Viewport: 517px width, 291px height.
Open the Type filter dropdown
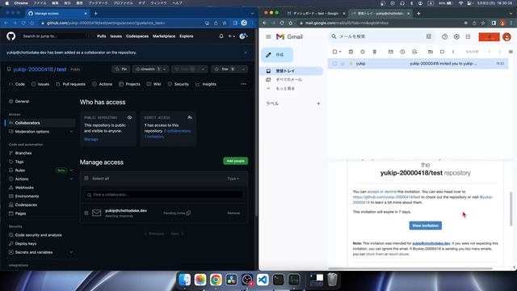(233, 179)
